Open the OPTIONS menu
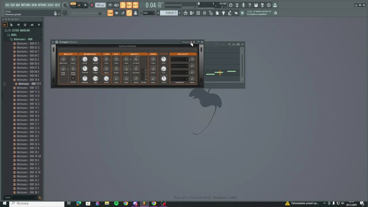 point(42,5)
